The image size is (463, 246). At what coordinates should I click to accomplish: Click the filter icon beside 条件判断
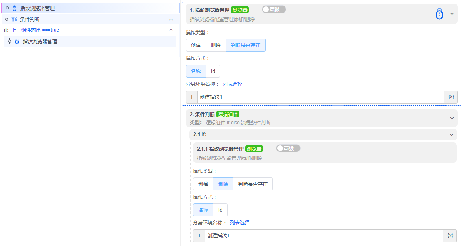15,19
